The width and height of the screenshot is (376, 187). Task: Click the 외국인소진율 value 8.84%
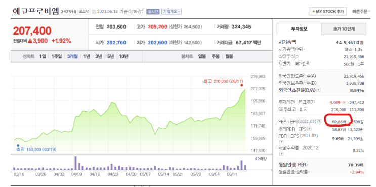(x=358, y=90)
